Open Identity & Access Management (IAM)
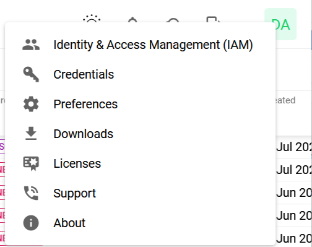 point(140,45)
